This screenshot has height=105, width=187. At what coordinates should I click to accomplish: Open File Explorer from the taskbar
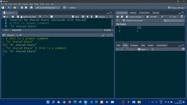[139, 102]
